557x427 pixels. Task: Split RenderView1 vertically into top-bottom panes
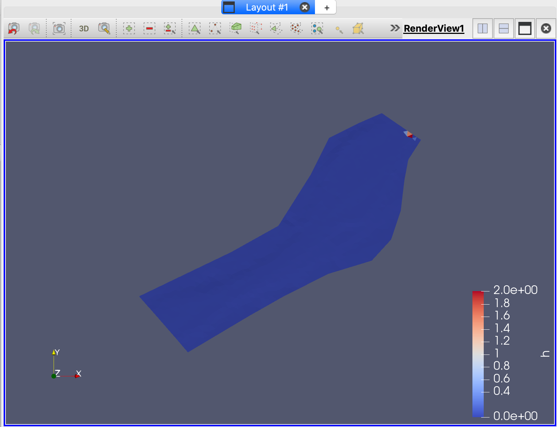[x=503, y=28]
